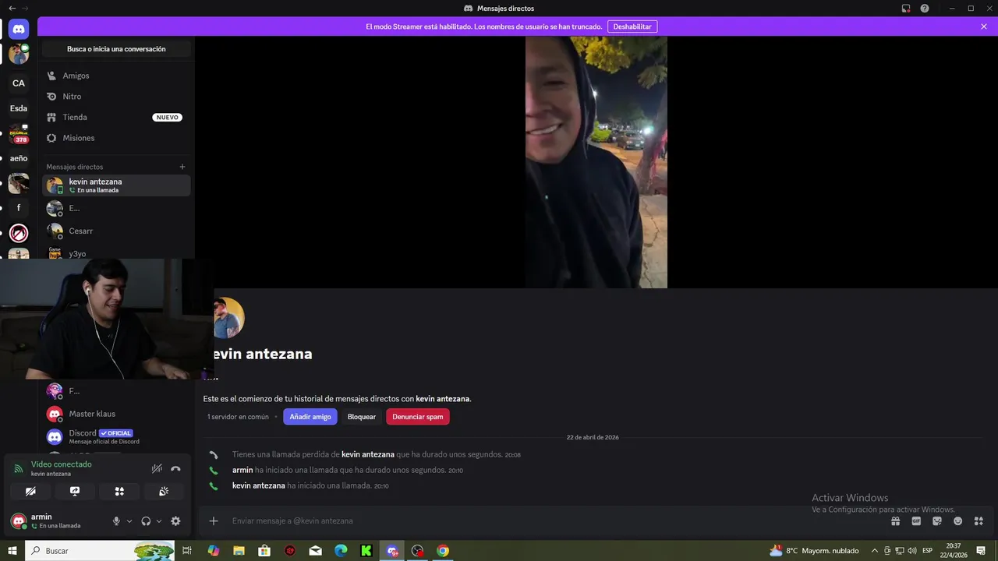Open the server with 378 badge
The image size is (998, 561).
19,134
